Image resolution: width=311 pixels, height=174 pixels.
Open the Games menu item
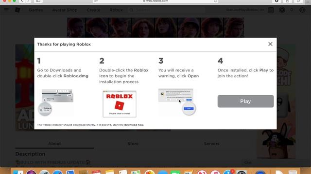[x=35, y=10]
